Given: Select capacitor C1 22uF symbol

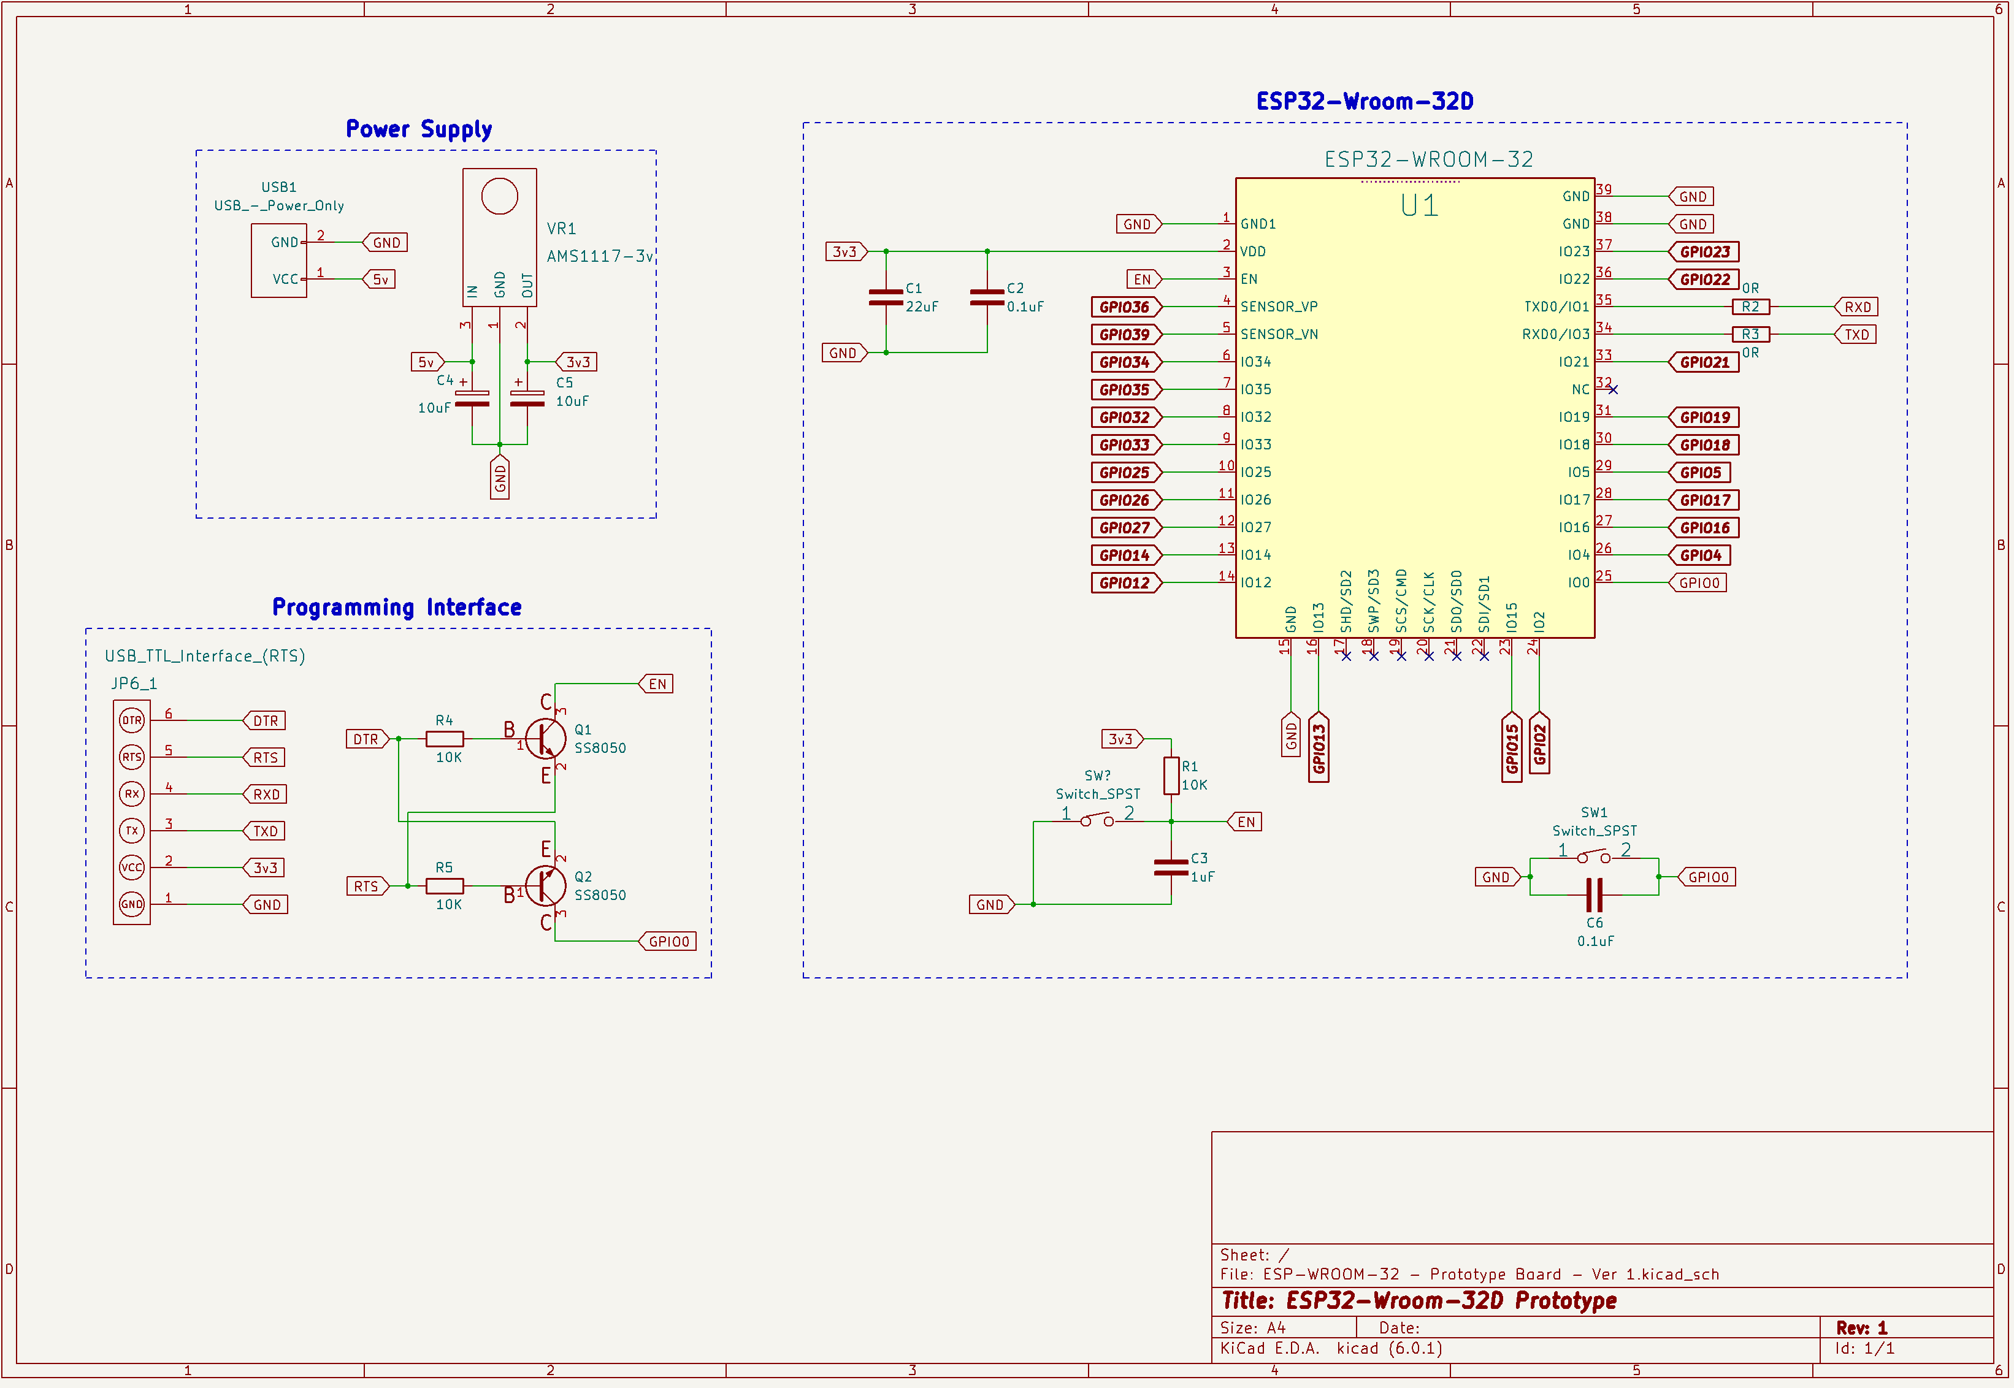Looking at the screenshot, I should [886, 299].
